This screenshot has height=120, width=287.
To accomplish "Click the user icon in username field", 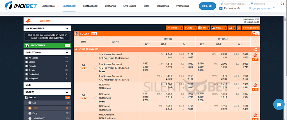I will pos(222,4).
